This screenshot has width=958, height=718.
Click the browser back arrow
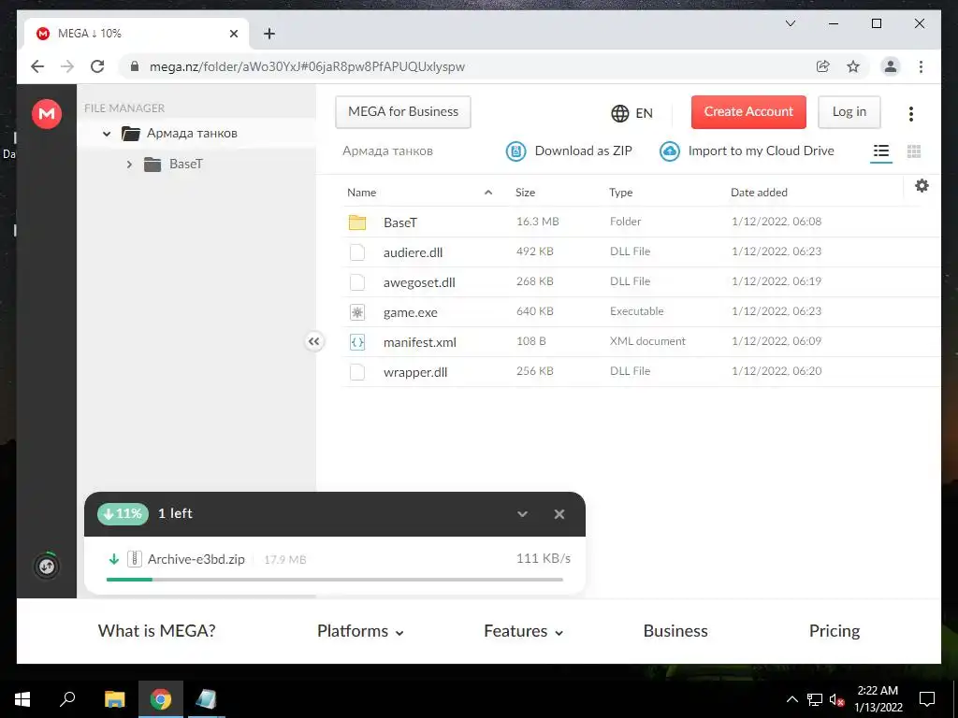[x=37, y=66]
